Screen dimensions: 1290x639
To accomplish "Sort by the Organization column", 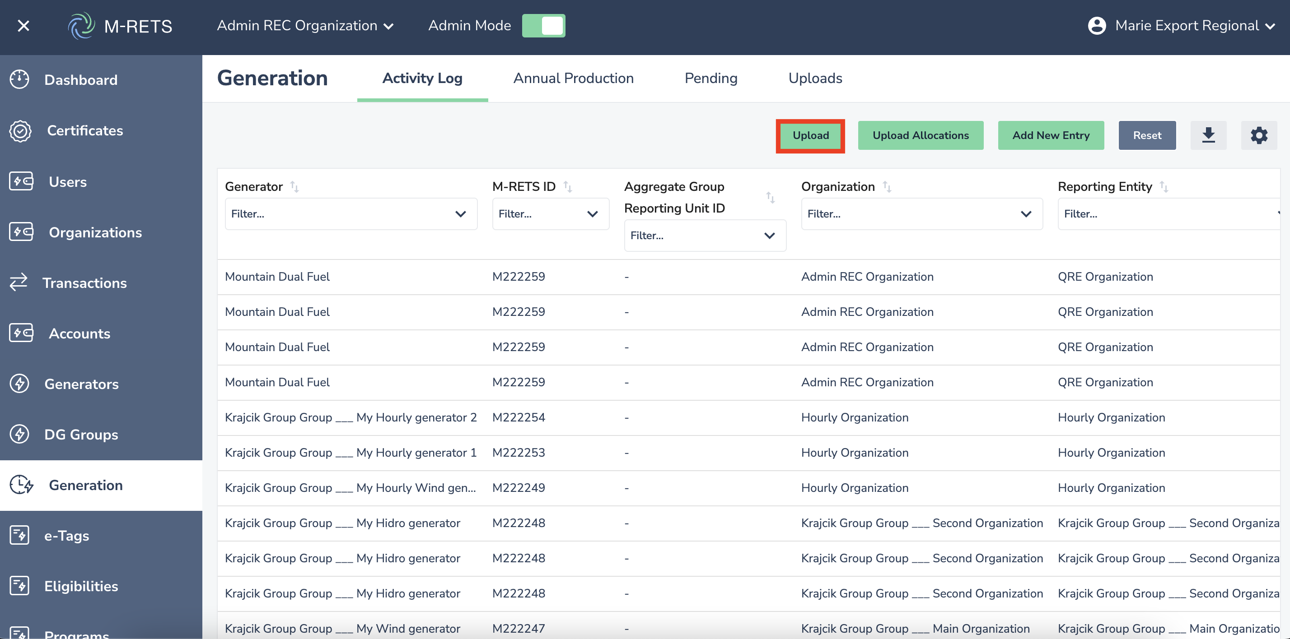I will [886, 187].
